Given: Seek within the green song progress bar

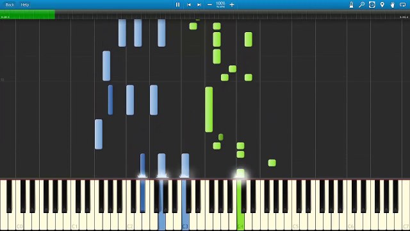Looking at the screenshot, I should coord(28,14).
